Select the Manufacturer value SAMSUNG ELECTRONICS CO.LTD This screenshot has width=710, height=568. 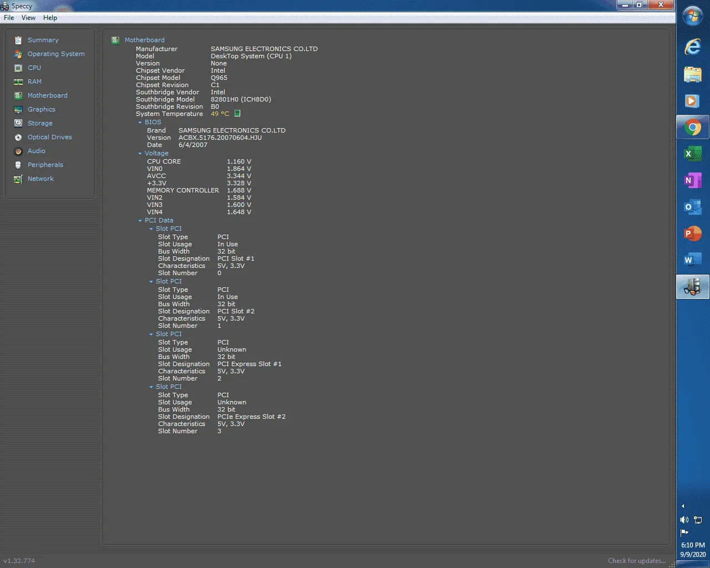264,49
